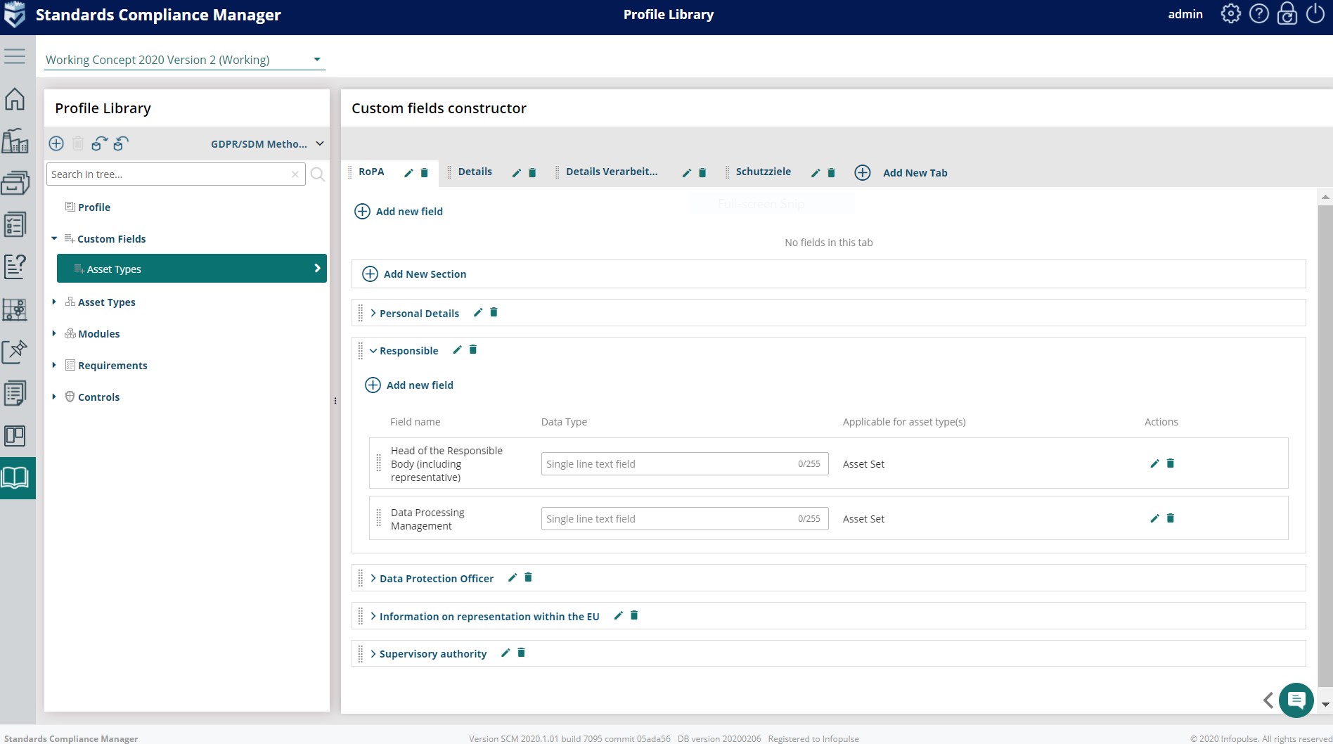This screenshot has width=1333, height=744.
Task: Click the search magnifier icon in tree
Action: [x=318, y=174]
